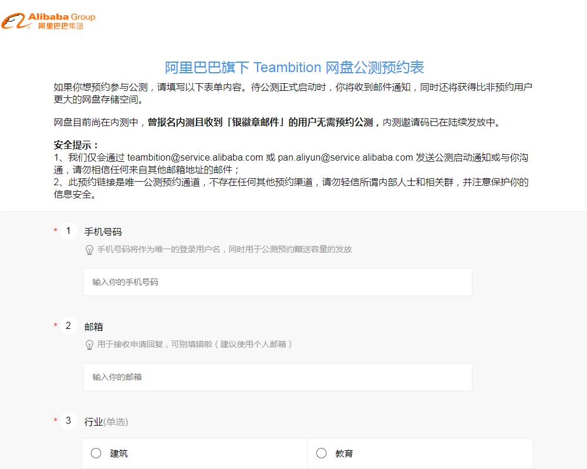This screenshot has width=587, height=469.
Task: Click the 手机号码 question label
Action: [103, 232]
